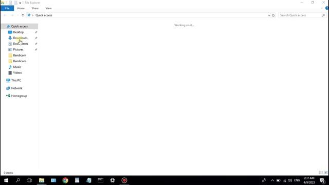Select Network in navigation pane
Image resolution: width=329 pixels, height=185 pixels.
click(16, 88)
